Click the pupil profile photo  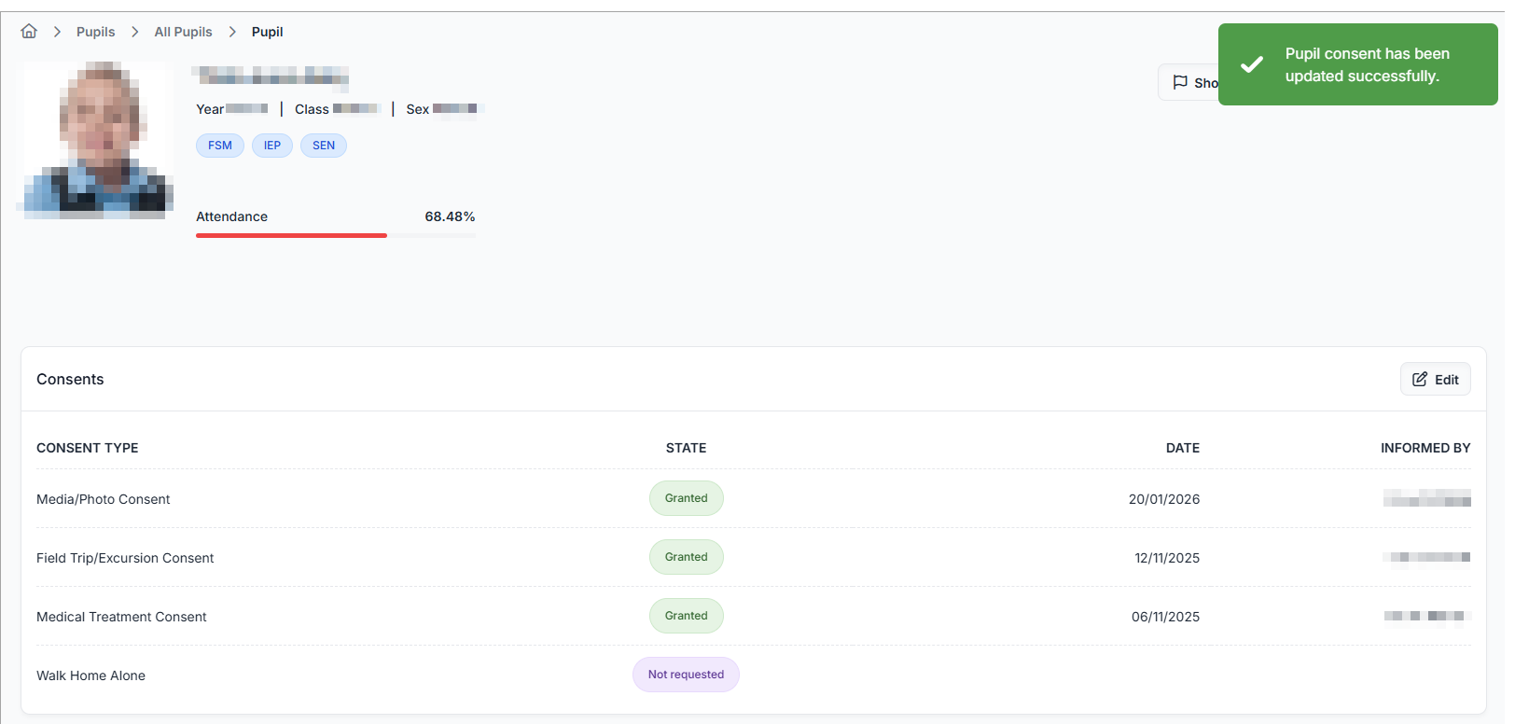pyautogui.click(x=98, y=141)
